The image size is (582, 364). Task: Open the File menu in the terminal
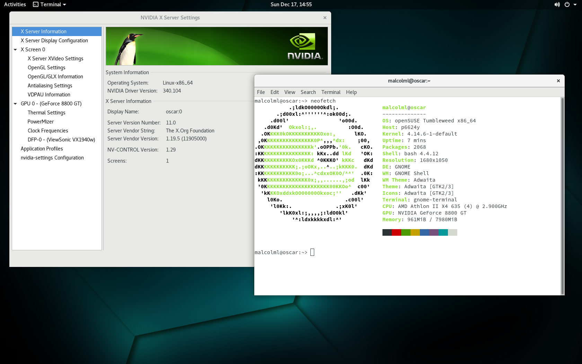click(261, 92)
